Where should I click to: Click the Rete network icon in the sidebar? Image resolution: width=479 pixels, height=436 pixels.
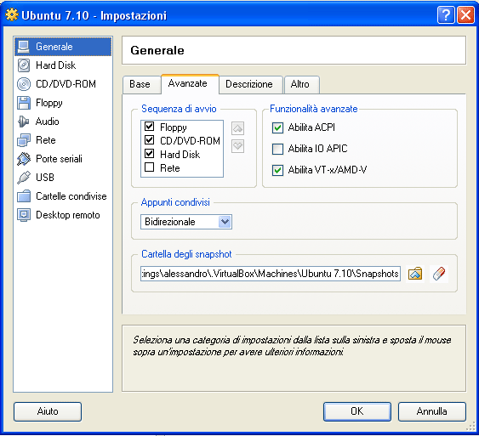coord(24,140)
